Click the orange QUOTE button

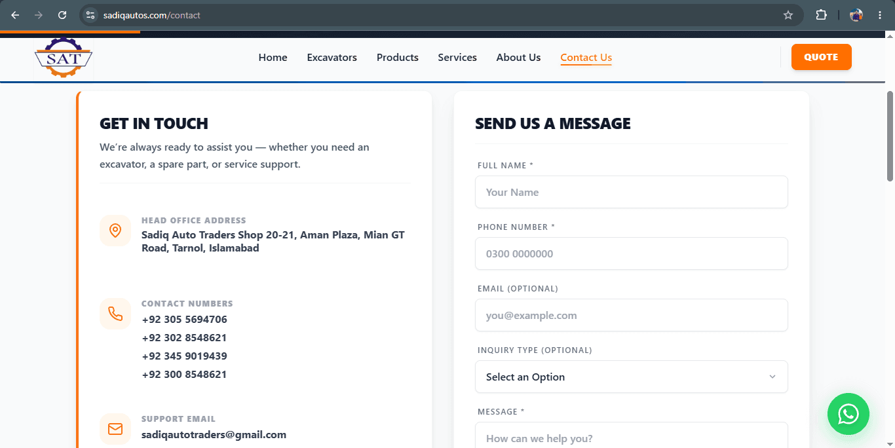[x=822, y=57]
